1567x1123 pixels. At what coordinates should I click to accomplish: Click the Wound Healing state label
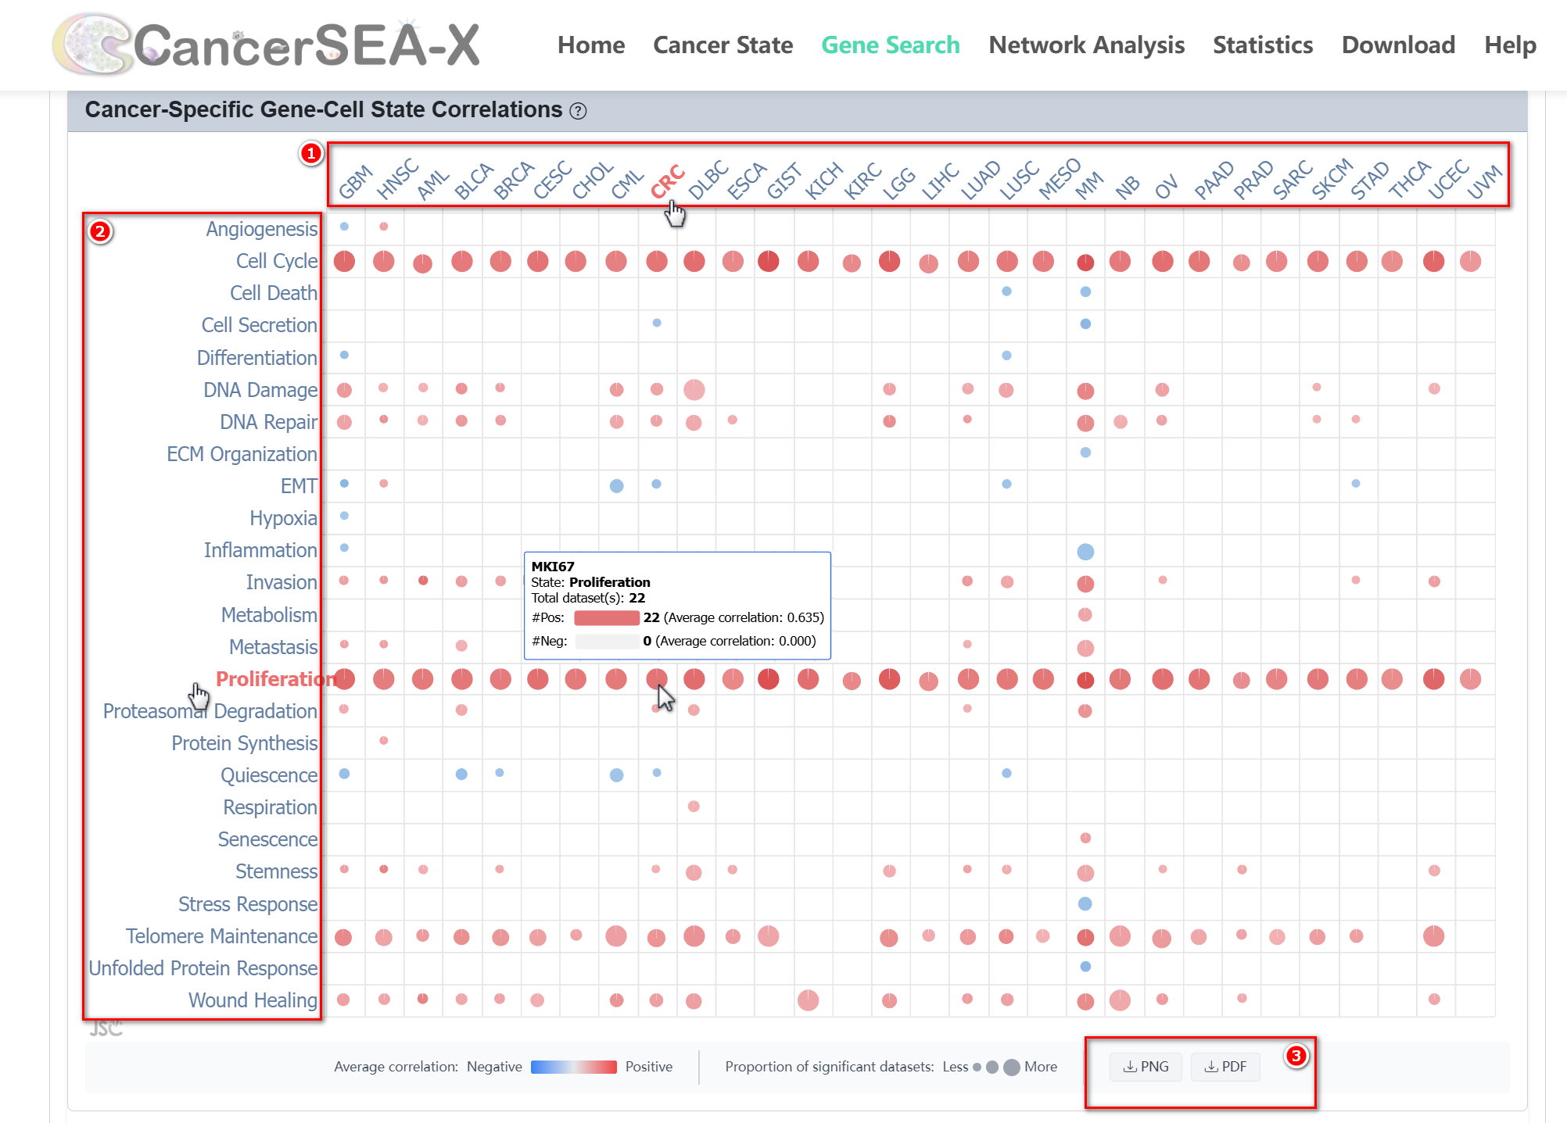pos(253,1000)
